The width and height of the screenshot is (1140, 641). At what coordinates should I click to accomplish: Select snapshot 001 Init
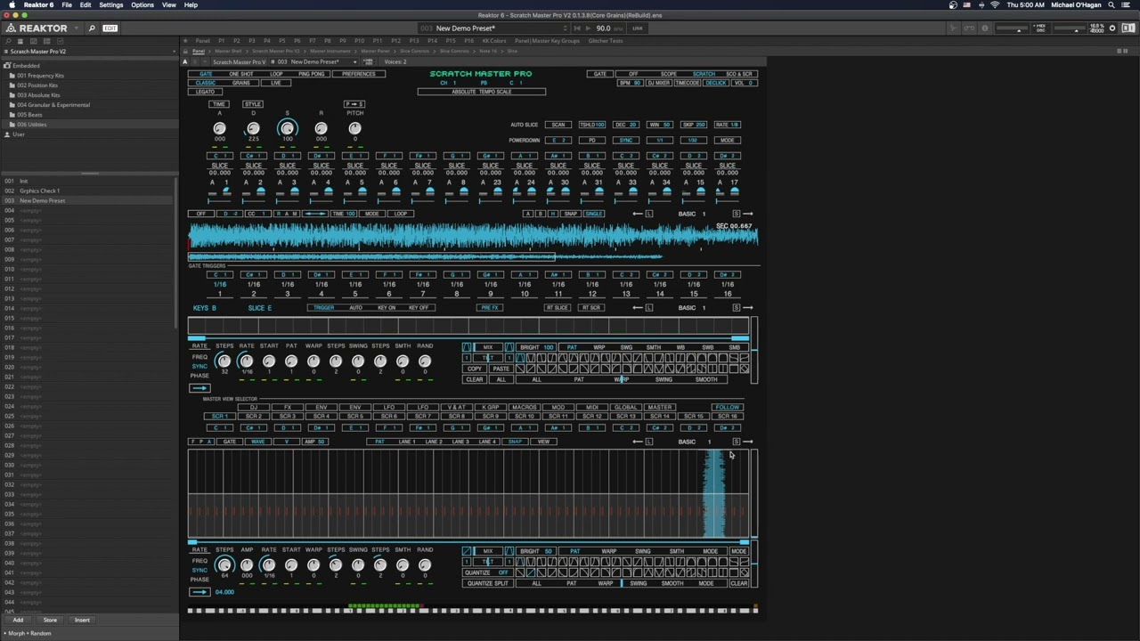23,181
